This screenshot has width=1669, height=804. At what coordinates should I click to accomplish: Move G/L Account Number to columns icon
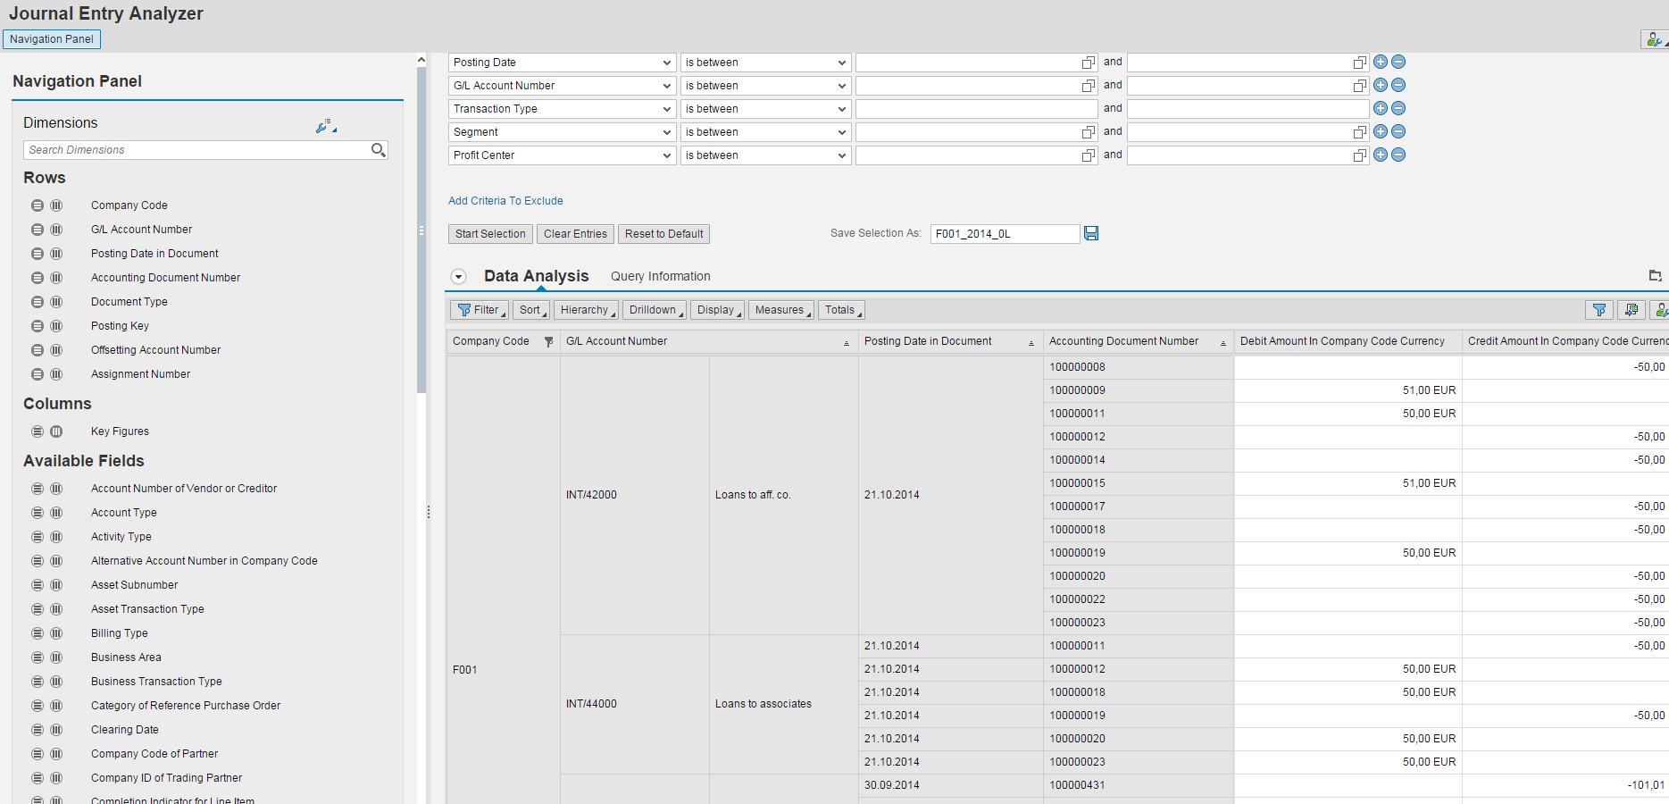tap(56, 230)
